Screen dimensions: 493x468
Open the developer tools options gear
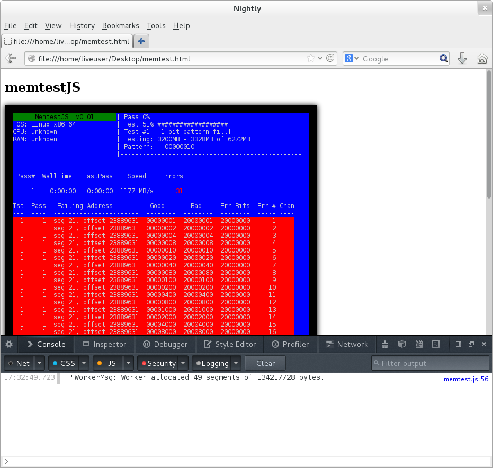tap(9, 344)
